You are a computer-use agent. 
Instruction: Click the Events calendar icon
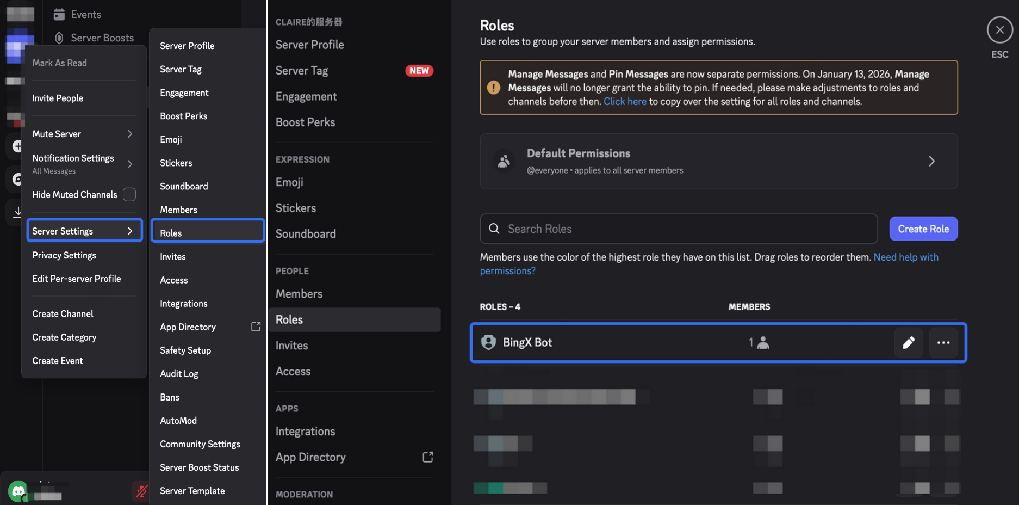[59, 15]
